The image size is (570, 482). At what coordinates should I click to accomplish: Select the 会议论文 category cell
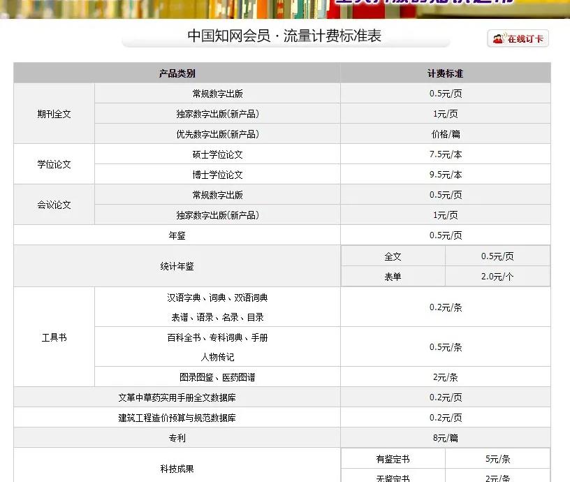tap(54, 205)
